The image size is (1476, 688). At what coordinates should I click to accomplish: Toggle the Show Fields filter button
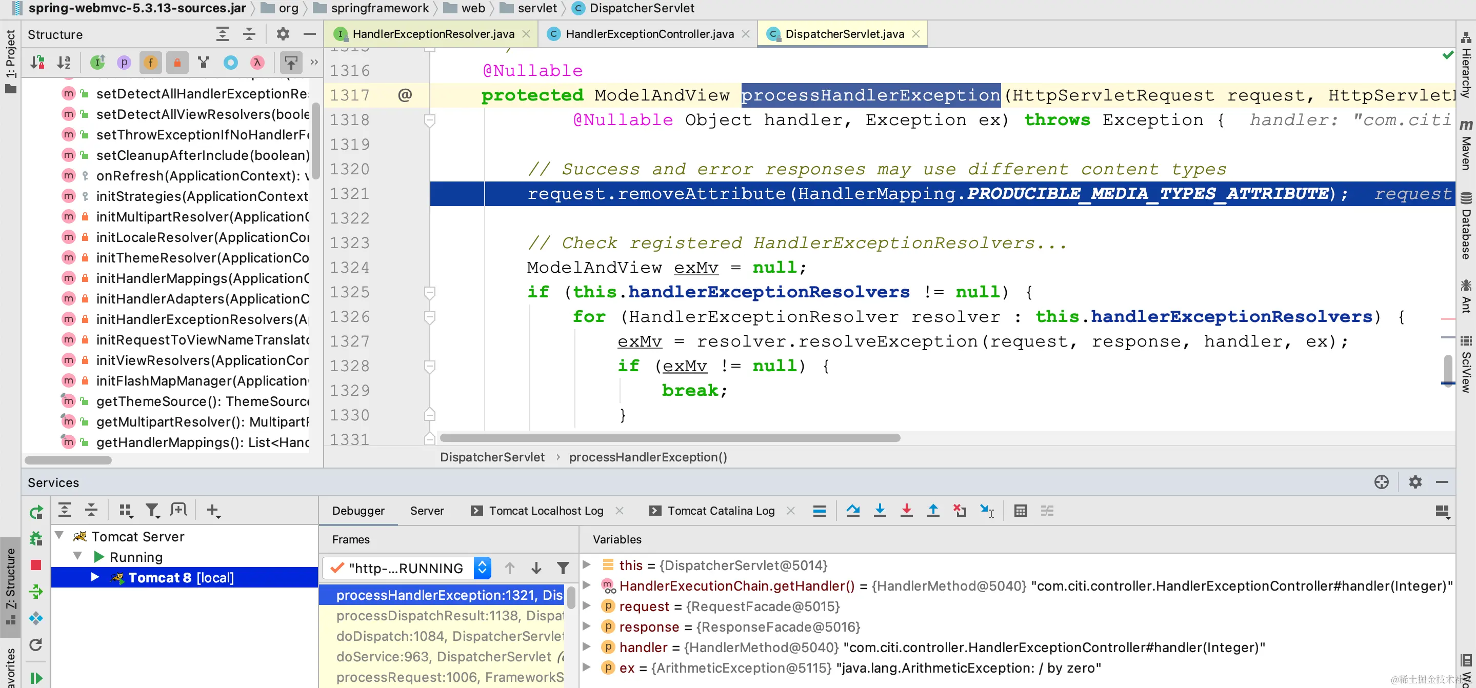point(150,62)
